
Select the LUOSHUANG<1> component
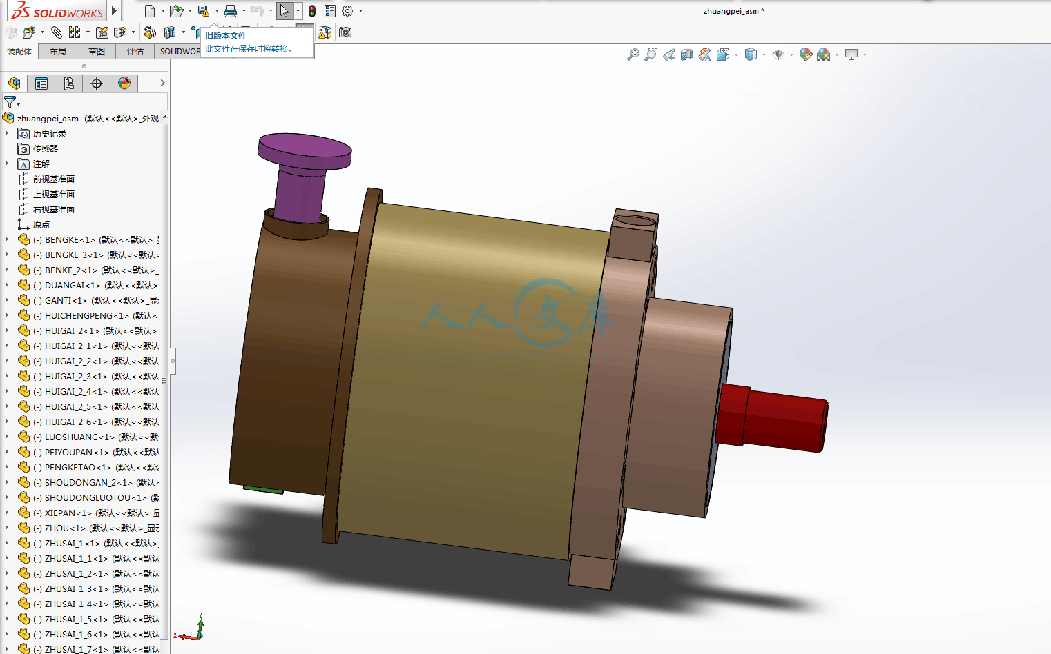pyautogui.click(x=88, y=437)
